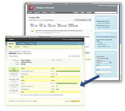The width and height of the screenshot is (125, 111).
Task: Open the Glengarry HQ rep breadcrumb link
Action: pyautogui.click(x=26, y=51)
